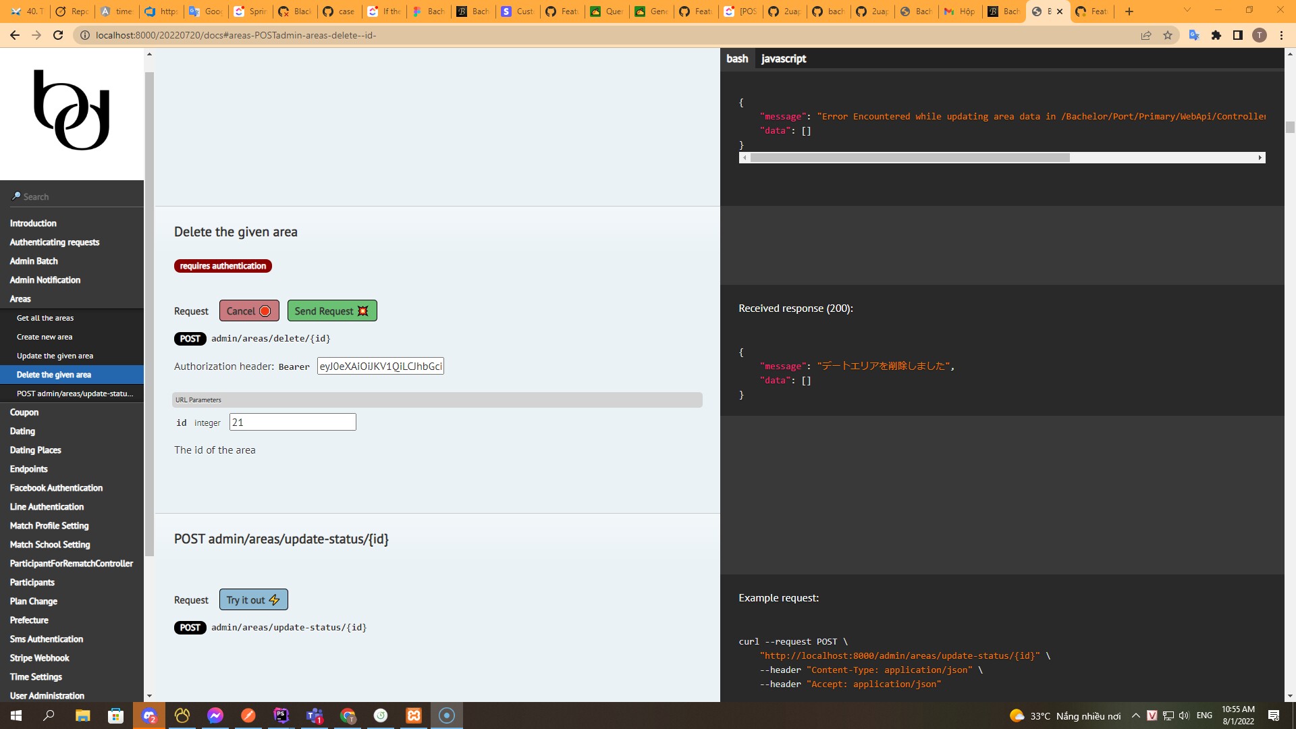Bookmark this page with the star icon

1168,35
